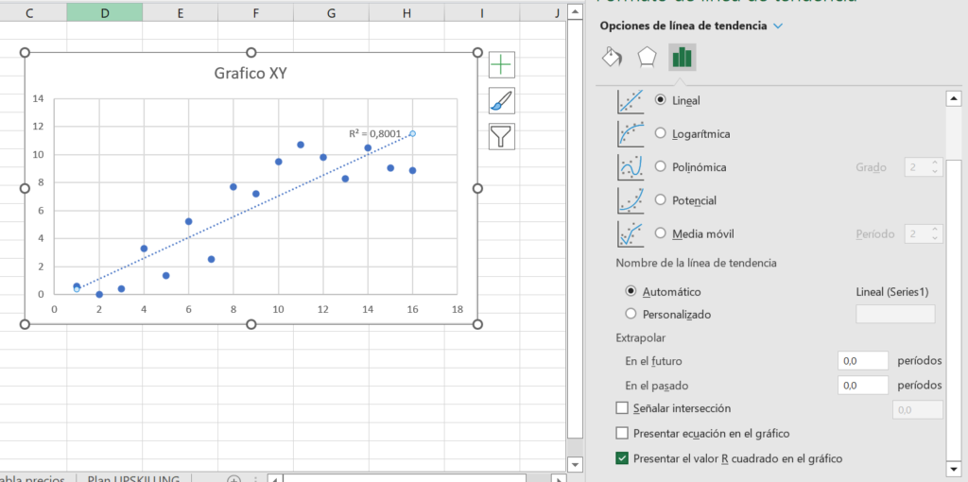968x482 pixels.
Task: Select column C header
Action: (29, 12)
